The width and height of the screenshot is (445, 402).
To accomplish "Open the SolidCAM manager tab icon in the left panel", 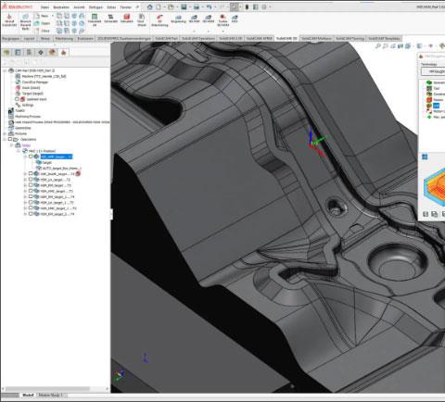I will coord(64,53).
